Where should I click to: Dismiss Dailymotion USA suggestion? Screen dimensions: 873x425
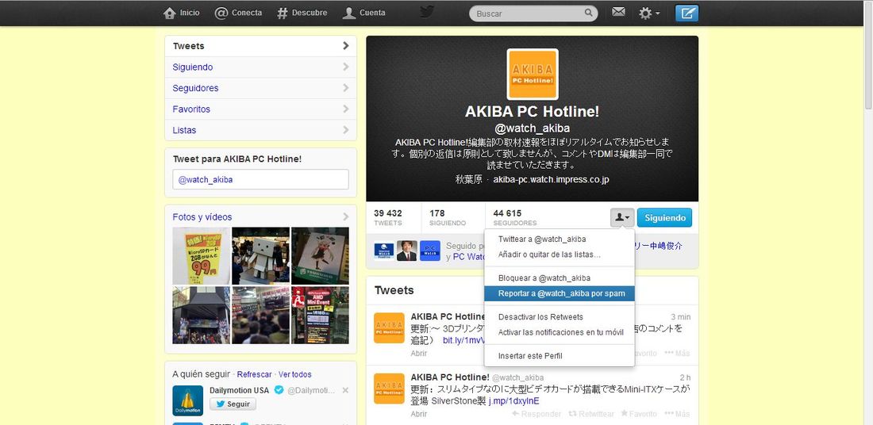coord(345,391)
